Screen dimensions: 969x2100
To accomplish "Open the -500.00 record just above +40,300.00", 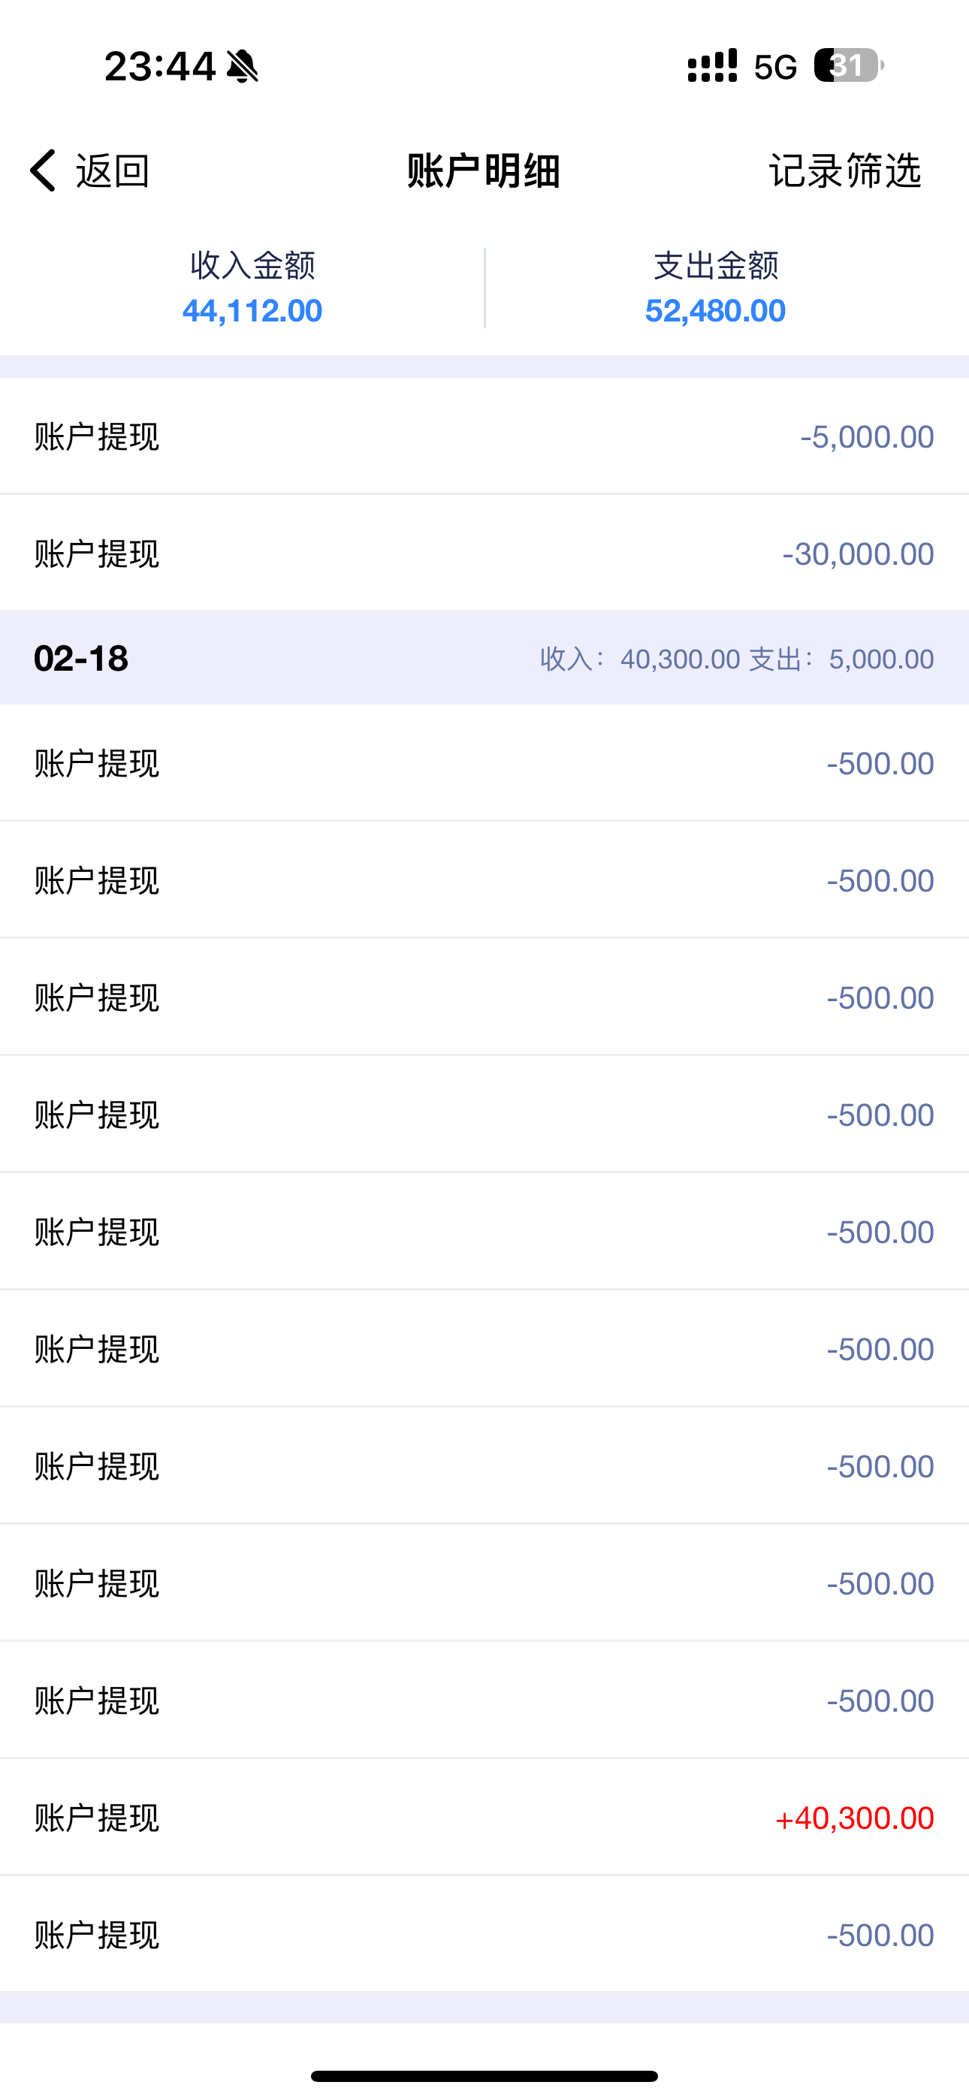I will click(484, 1700).
